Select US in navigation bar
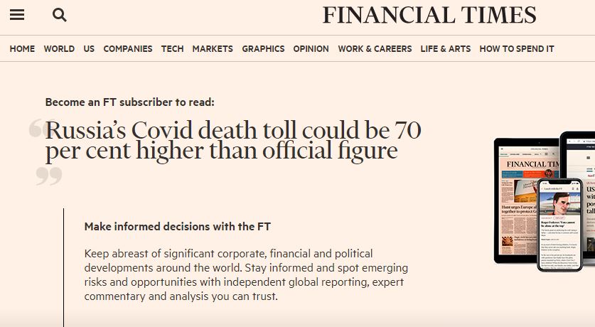This screenshot has height=327, width=595. (x=89, y=49)
